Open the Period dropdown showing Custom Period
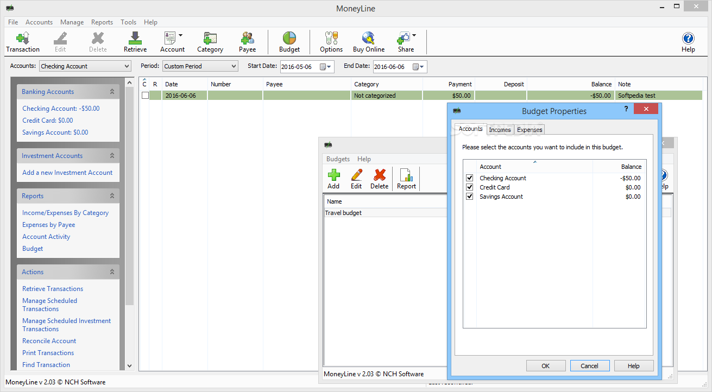This screenshot has width=712, height=392. click(x=200, y=66)
